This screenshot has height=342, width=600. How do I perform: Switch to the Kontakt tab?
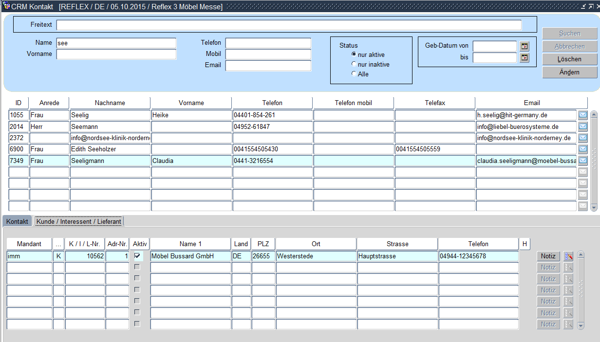(17, 221)
